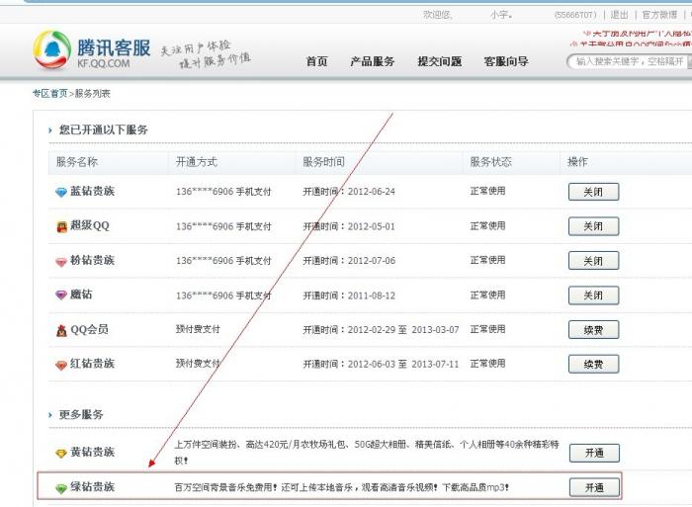This screenshot has height=507, width=692.
Task: Click the 超级QQ service name
Action: pos(90,225)
